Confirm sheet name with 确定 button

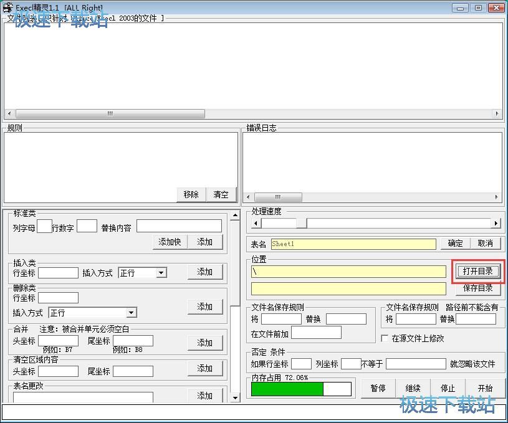(x=456, y=244)
